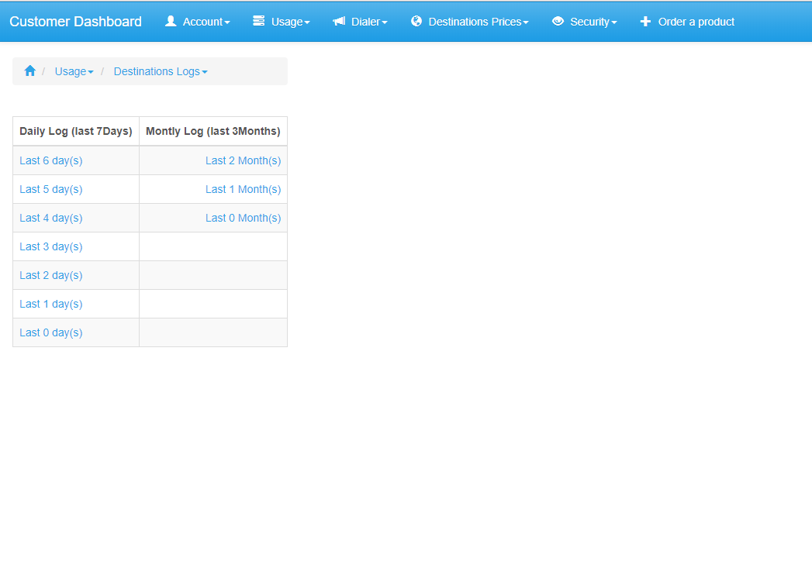Open the Last 1 Month(s) log
The width and height of the screenshot is (812, 575).
click(x=243, y=189)
